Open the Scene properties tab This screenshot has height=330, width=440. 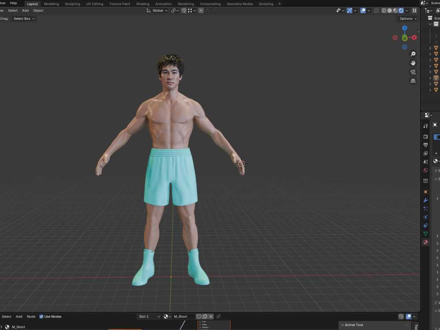(425, 162)
